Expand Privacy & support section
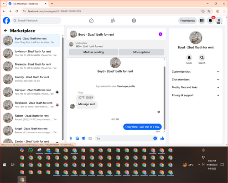 click(x=196, y=95)
